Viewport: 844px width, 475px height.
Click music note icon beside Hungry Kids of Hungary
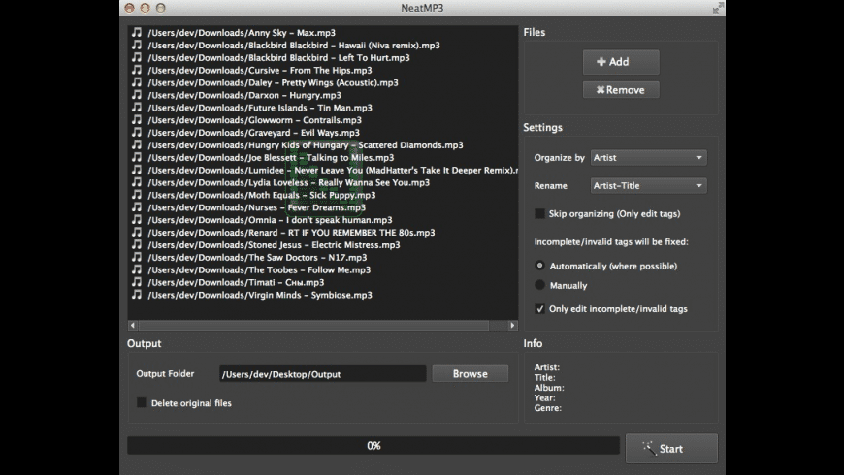(137, 144)
